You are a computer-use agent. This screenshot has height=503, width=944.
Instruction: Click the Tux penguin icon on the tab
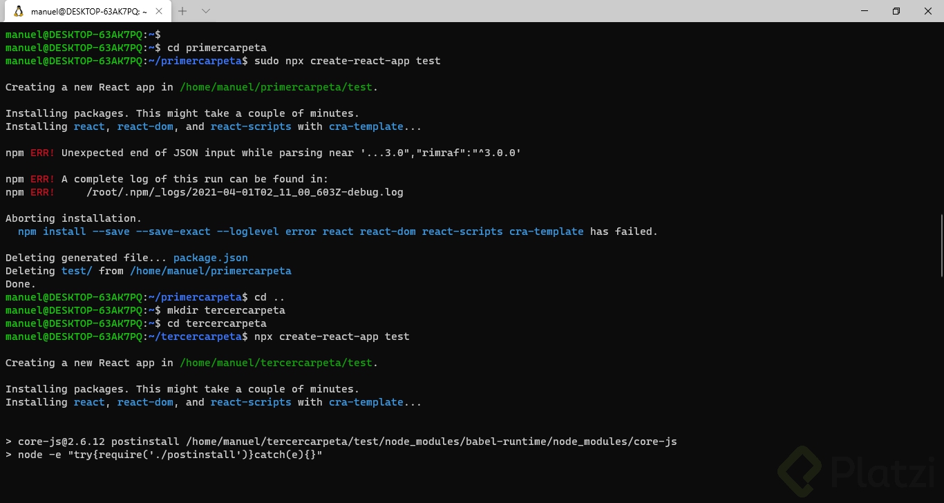[x=19, y=11]
